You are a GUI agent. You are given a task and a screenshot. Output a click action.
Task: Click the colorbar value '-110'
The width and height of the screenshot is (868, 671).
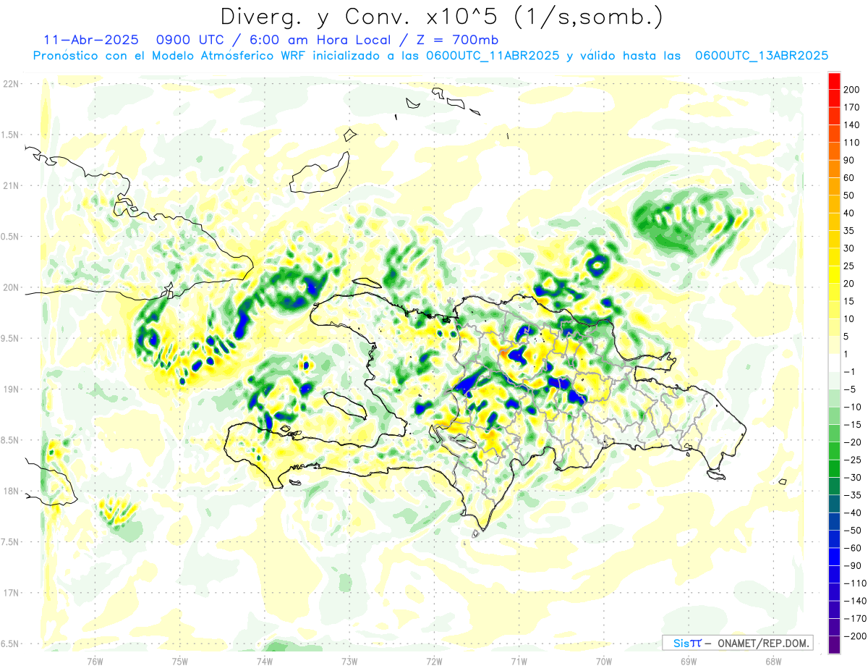click(x=854, y=583)
